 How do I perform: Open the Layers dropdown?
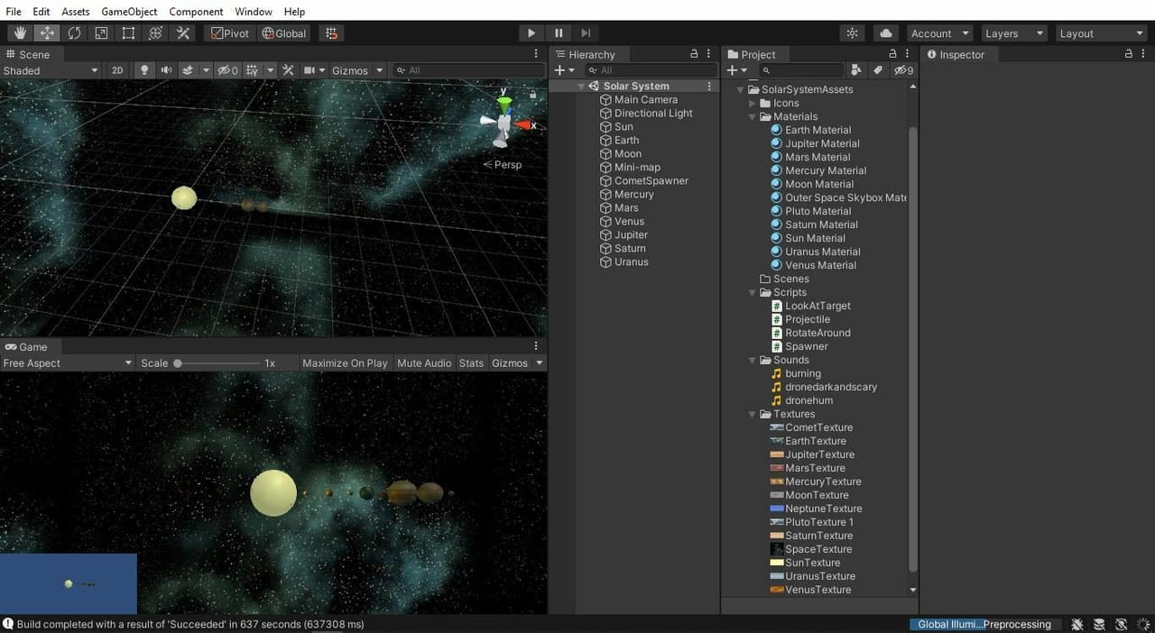1014,33
